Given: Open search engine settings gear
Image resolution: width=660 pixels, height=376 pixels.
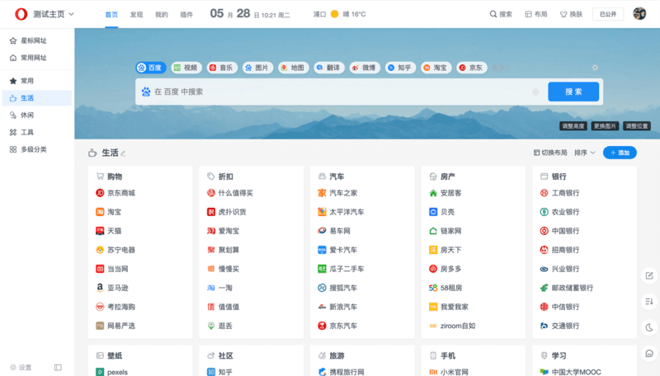Looking at the screenshot, I should tap(595, 68).
